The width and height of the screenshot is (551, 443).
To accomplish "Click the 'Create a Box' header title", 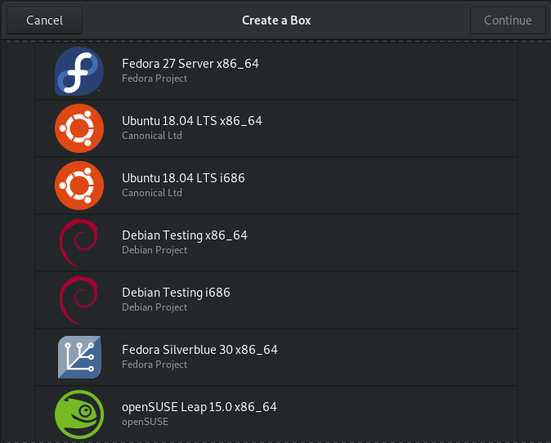I will [276, 20].
